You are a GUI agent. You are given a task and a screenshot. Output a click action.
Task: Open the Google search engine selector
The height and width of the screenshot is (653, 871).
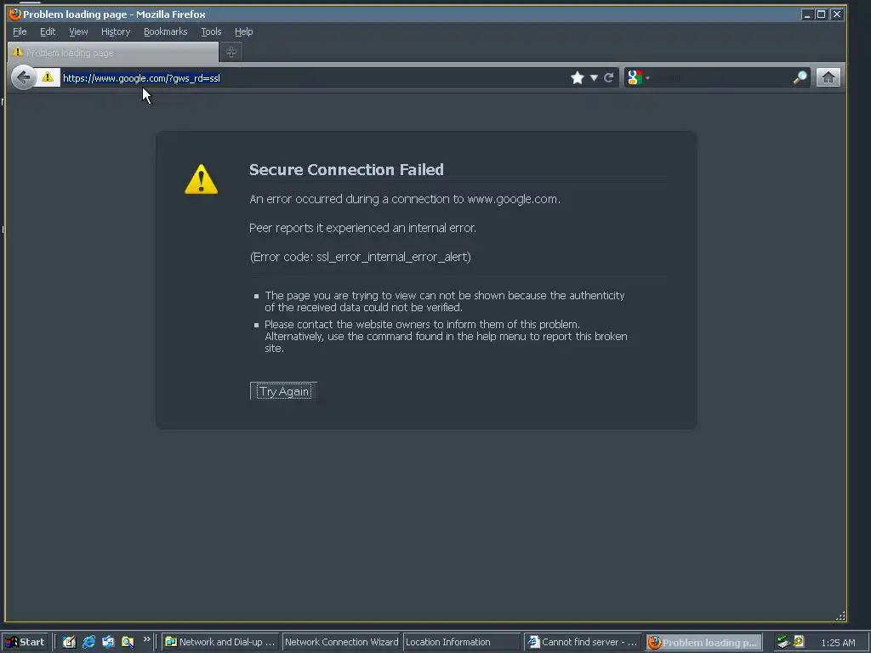pos(638,77)
